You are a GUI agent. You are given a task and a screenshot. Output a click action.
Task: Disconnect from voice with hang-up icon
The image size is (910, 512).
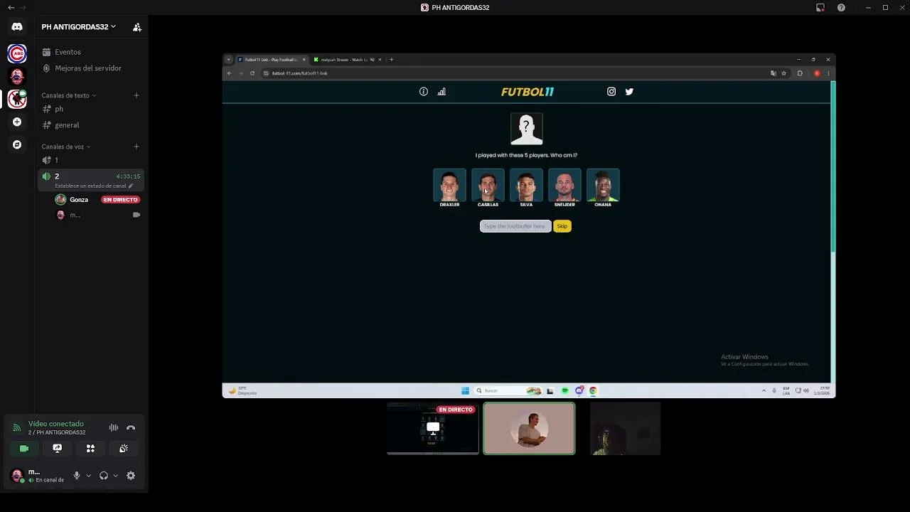131,427
